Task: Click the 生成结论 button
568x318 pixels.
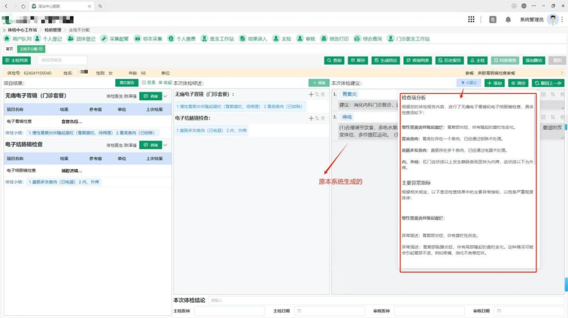Action: coord(386,60)
